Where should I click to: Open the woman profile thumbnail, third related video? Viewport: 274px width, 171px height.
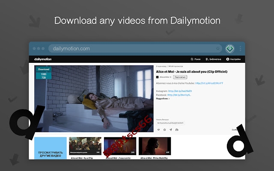pyautogui.click(x=155, y=146)
